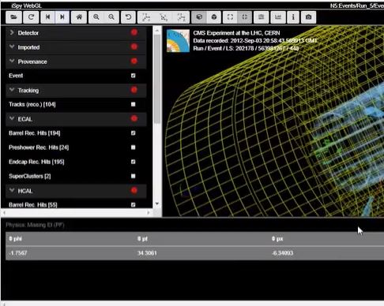The height and width of the screenshot is (306, 384).
Task: Toggle the Tracks (reco.) checkbox
Action: click(134, 104)
